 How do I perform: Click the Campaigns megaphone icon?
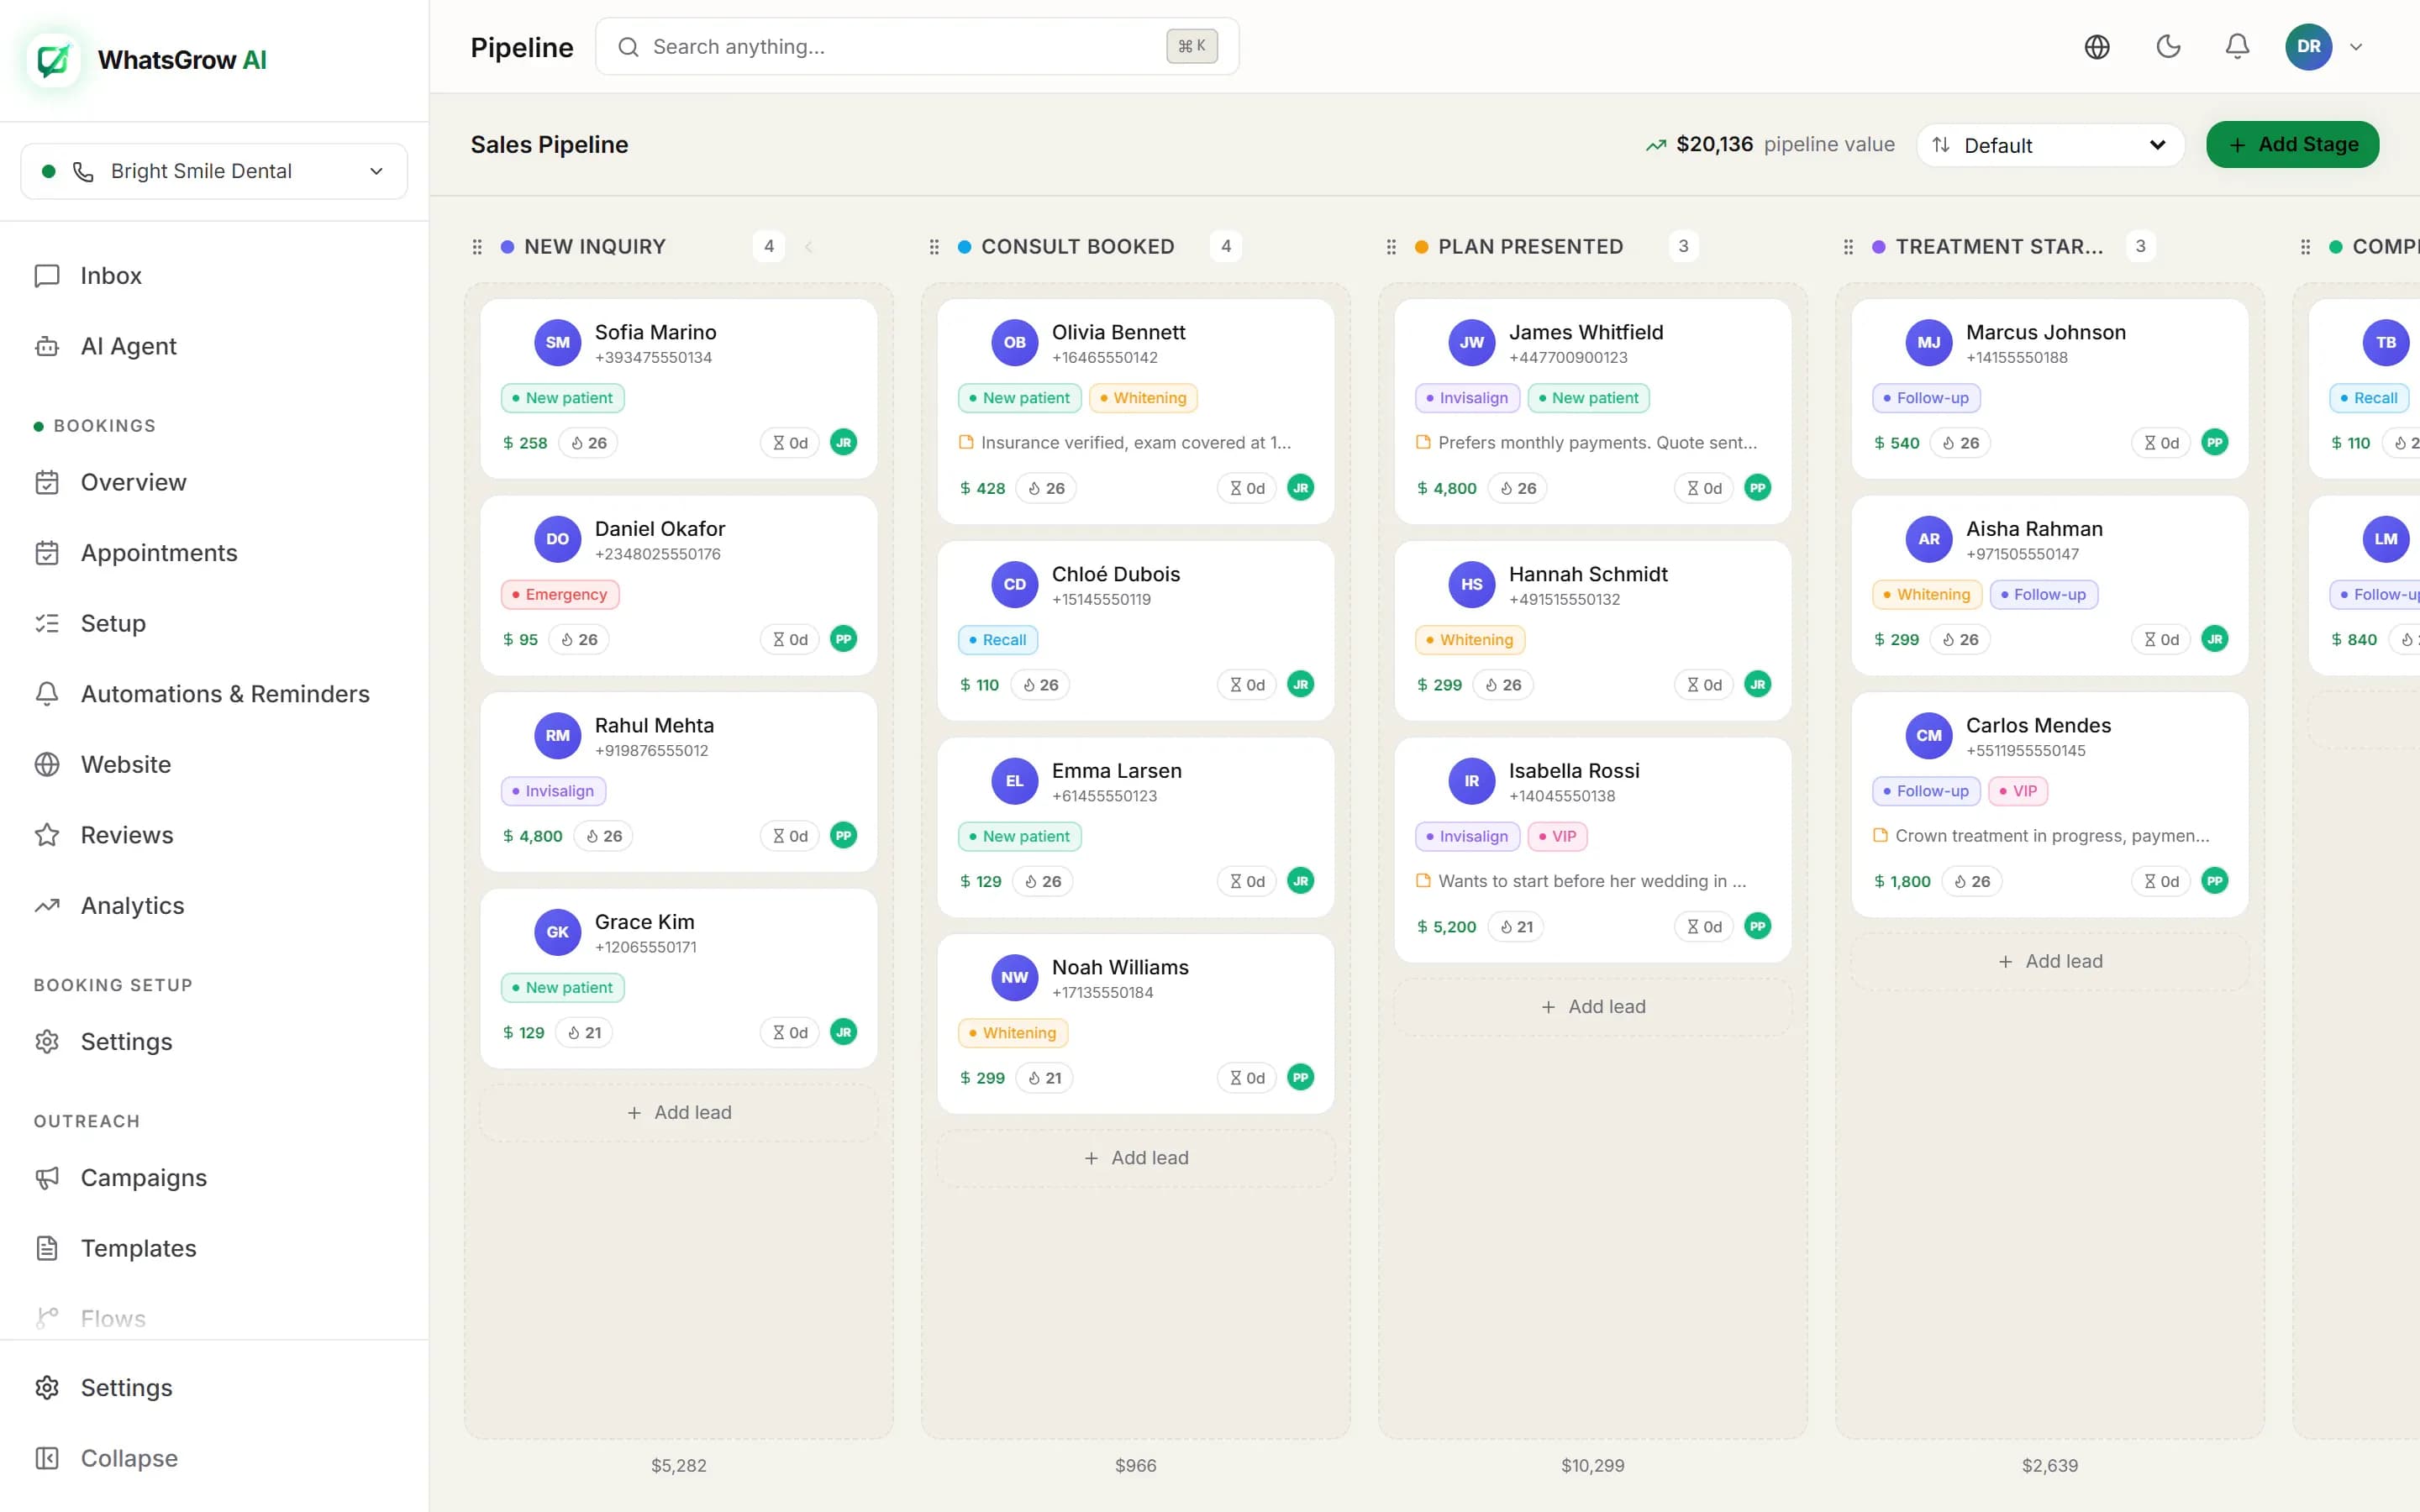coord(47,1178)
